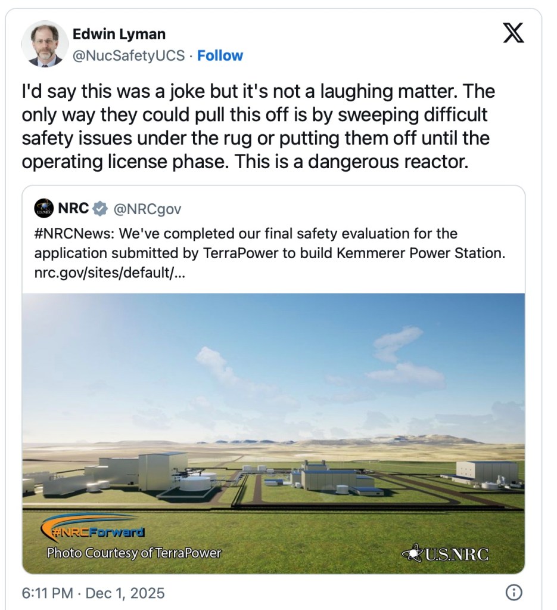This screenshot has height=610, width=557.
Task: Open the Edwin Lyman display name
Action: [119, 34]
